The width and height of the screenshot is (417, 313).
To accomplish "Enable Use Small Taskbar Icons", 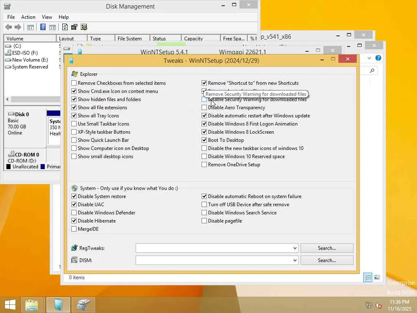I will point(74,124).
